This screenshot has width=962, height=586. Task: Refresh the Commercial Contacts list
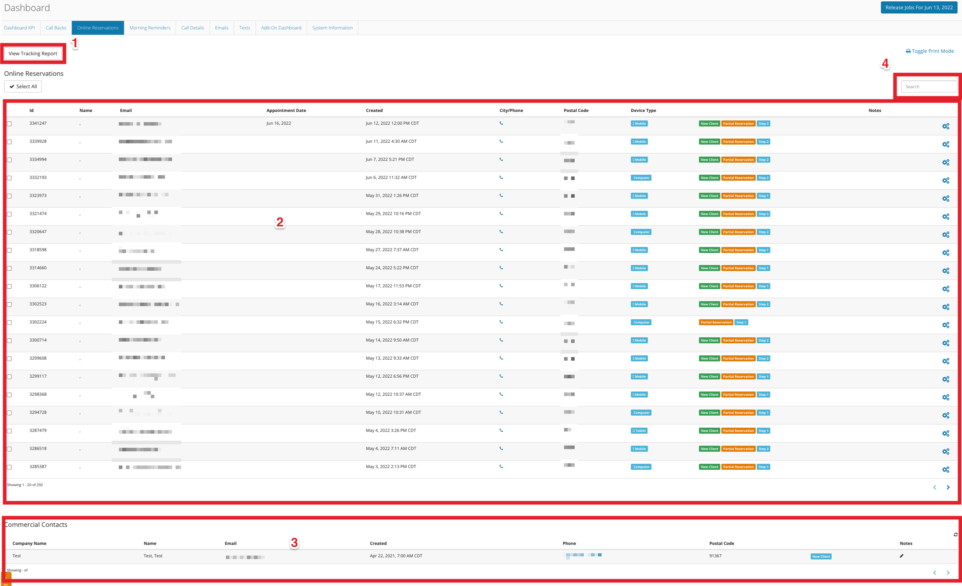point(955,535)
